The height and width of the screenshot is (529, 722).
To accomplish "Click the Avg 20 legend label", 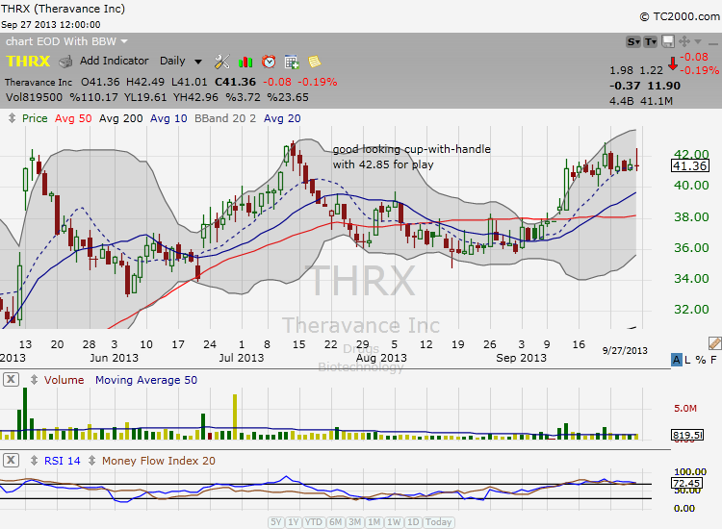I will (282, 118).
